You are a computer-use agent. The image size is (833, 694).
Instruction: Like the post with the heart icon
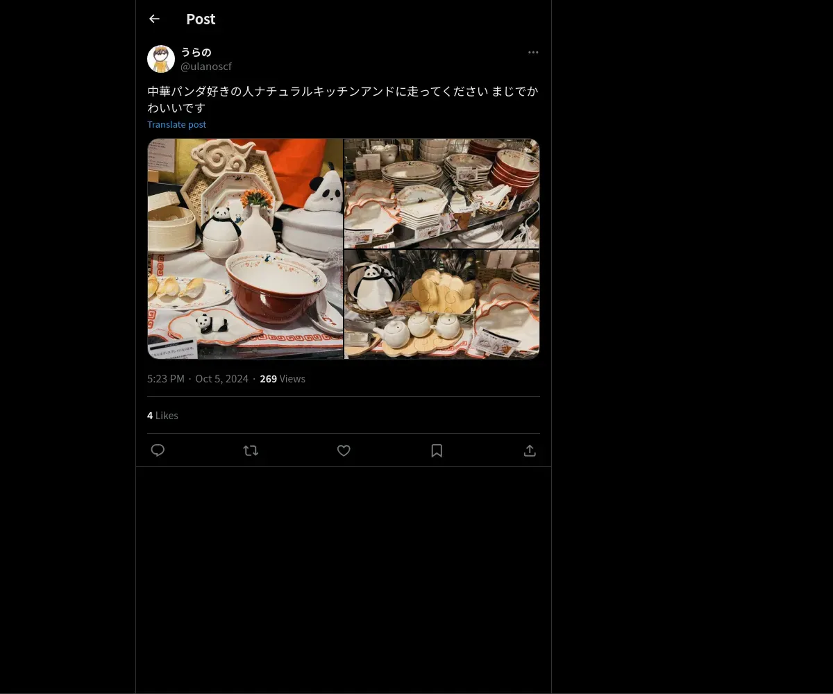344,450
